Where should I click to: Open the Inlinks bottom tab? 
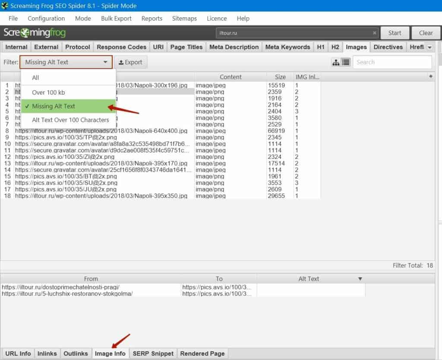[x=47, y=354]
